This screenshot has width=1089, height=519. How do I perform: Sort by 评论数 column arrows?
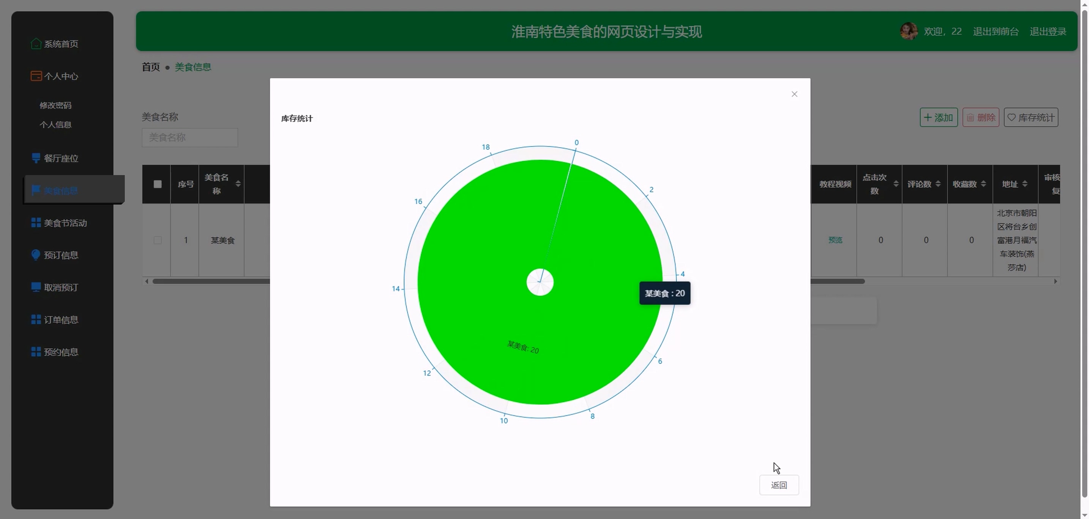point(937,184)
